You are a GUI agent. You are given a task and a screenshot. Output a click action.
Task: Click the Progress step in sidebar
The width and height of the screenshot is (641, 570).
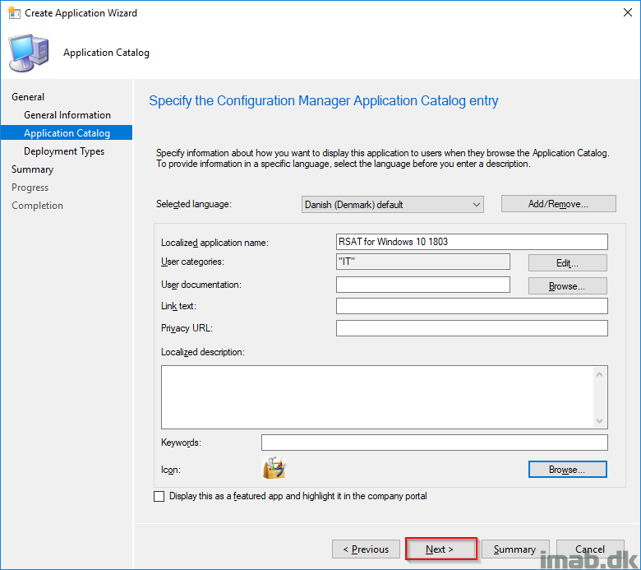(30, 188)
